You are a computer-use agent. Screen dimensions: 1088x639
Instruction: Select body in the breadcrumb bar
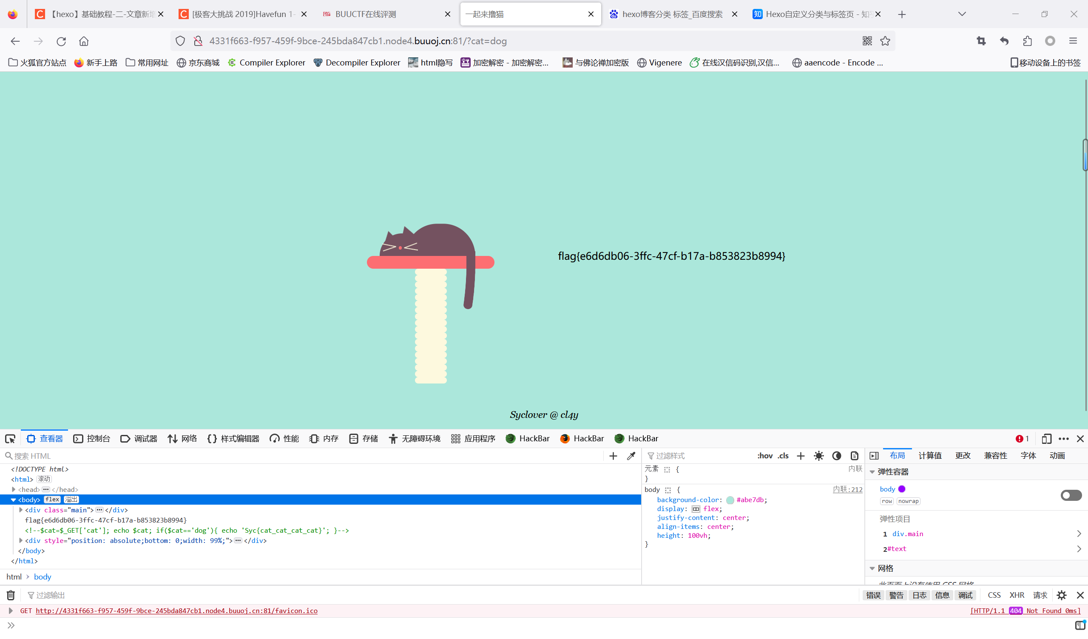(x=43, y=577)
